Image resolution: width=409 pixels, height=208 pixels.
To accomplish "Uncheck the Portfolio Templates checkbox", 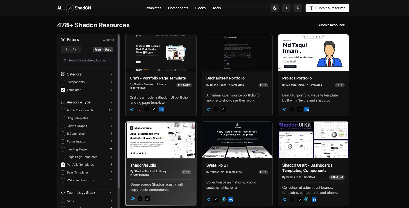I will click(x=63, y=165).
